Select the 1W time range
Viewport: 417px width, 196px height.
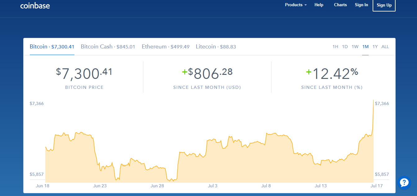pyautogui.click(x=355, y=47)
